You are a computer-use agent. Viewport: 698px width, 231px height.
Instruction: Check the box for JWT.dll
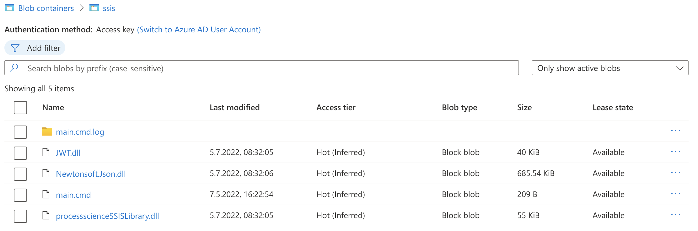tap(20, 153)
